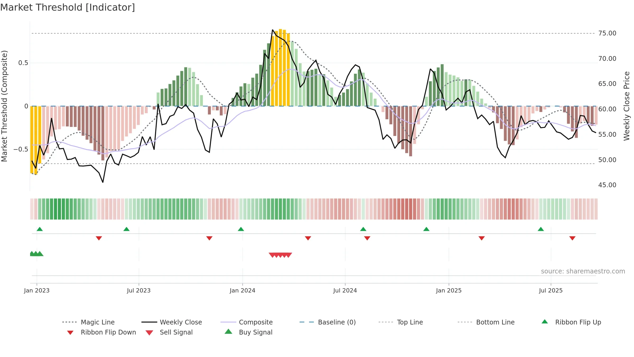Click the yellow bars at the Jan 2023 low

pos(36,140)
